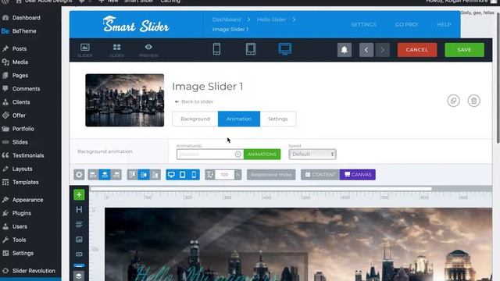Click the Smart Slider logo
500x281 pixels.
click(x=136, y=24)
